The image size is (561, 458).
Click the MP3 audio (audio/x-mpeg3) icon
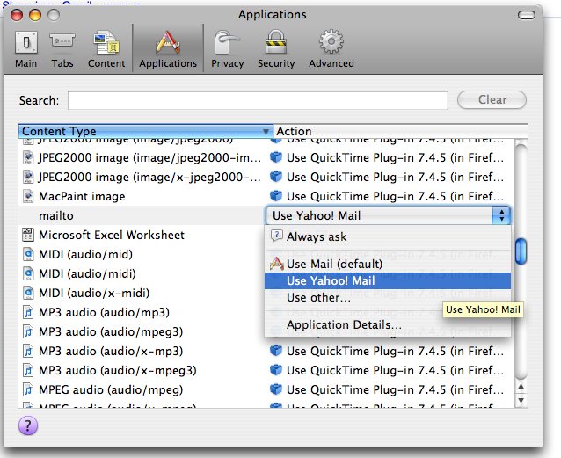[x=28, y=370]
